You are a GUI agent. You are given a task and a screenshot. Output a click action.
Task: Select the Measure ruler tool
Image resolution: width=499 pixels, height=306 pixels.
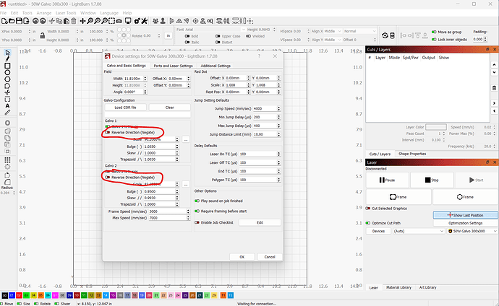[7, 113]
